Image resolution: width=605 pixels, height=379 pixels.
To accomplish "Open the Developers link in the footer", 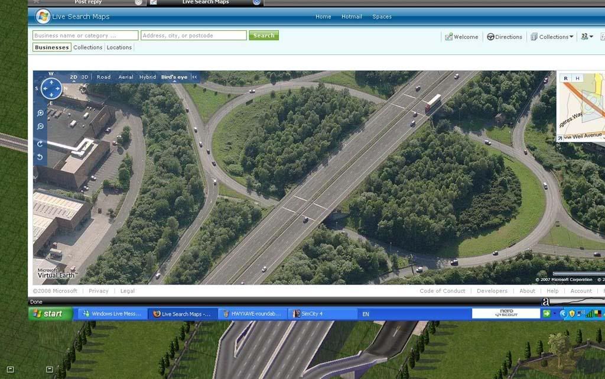I will point(492,291).
